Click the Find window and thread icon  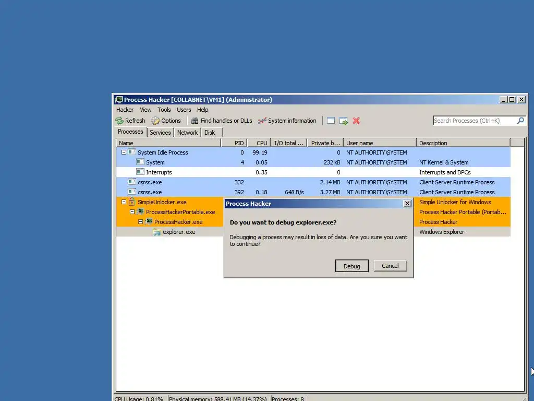pyautogui.click(x=344, y=121)
